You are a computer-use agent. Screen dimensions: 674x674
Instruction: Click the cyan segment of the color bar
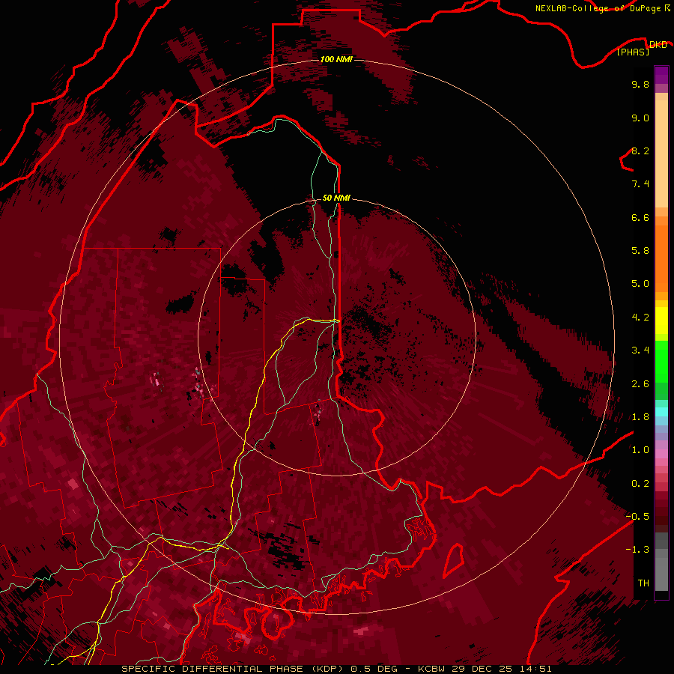pyautogui.click(x=661, y=412)
